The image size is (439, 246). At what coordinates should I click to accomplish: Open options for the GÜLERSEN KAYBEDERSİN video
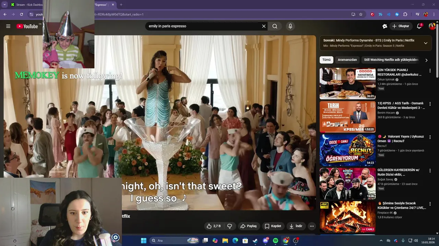(430, 170)
